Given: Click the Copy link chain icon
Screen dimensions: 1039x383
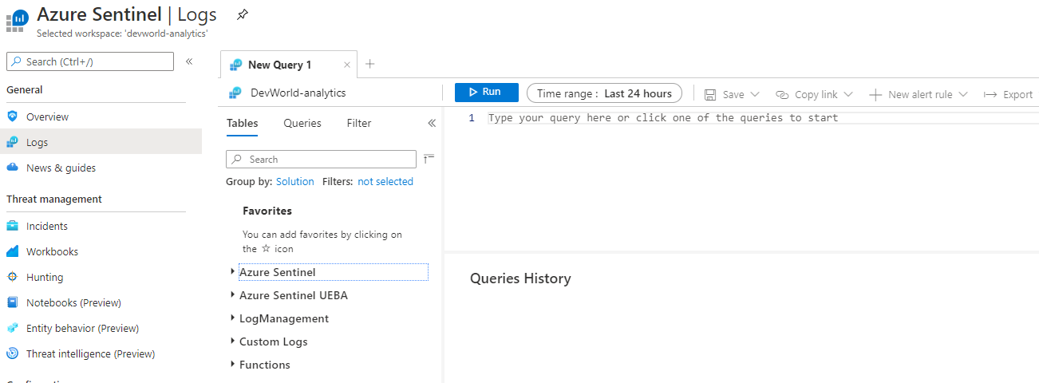Looking at the screenshot, I should pos(782,94).
